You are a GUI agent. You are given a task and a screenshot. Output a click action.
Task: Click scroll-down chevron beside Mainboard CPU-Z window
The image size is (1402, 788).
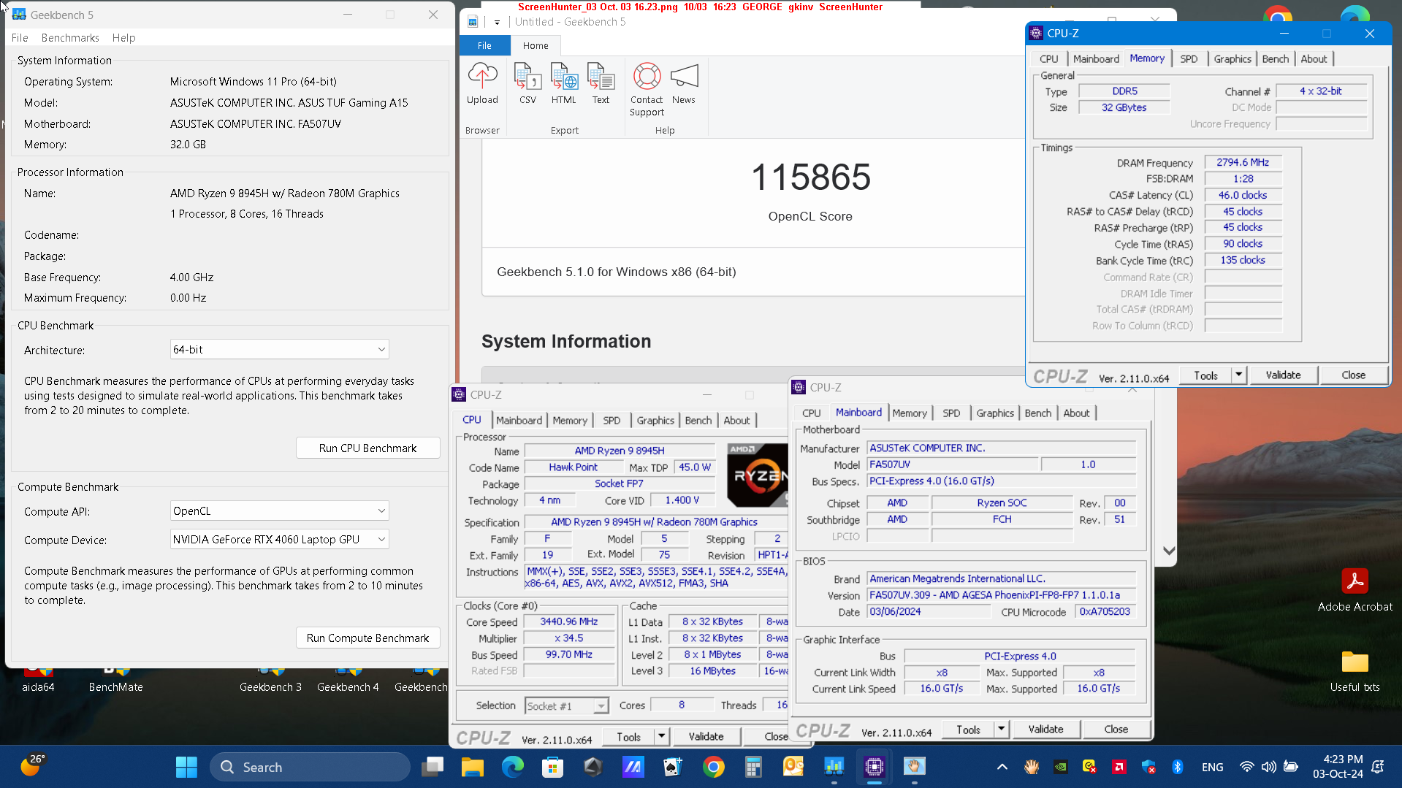(1169, 551)
